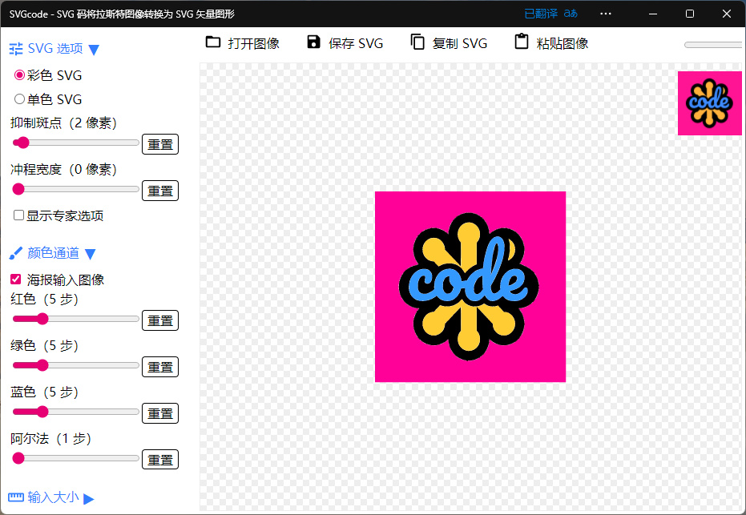The image size is (746, 515).
Task: Select the 单色 SVG radio button
Action: (x=19, y=99)
